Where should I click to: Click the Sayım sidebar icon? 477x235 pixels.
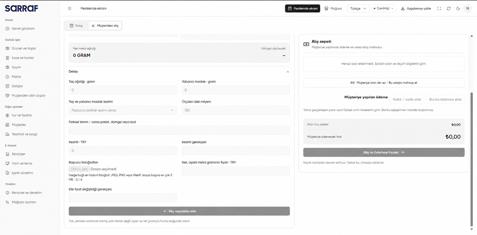(7, 67)
